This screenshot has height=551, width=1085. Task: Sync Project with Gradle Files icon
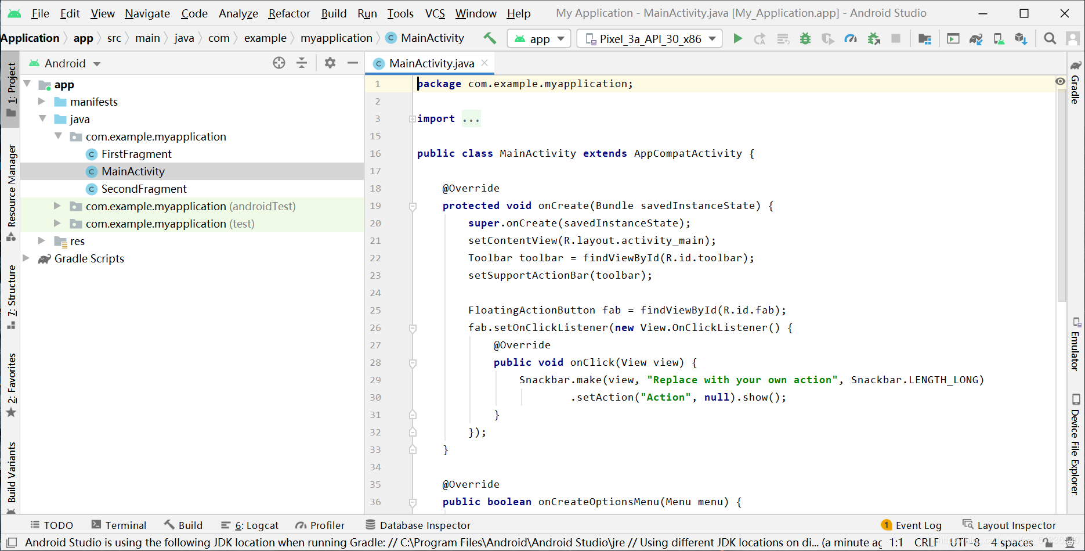point(976,38)
